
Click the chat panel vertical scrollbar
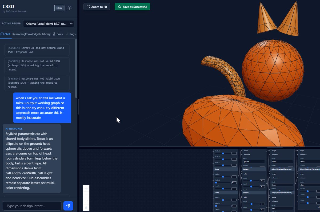[x=76, y=68]
